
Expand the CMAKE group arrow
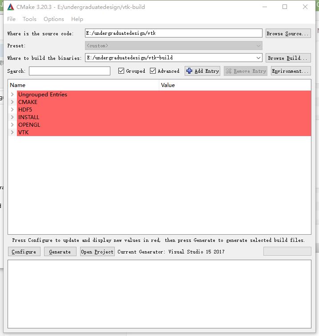click(12, 102)
